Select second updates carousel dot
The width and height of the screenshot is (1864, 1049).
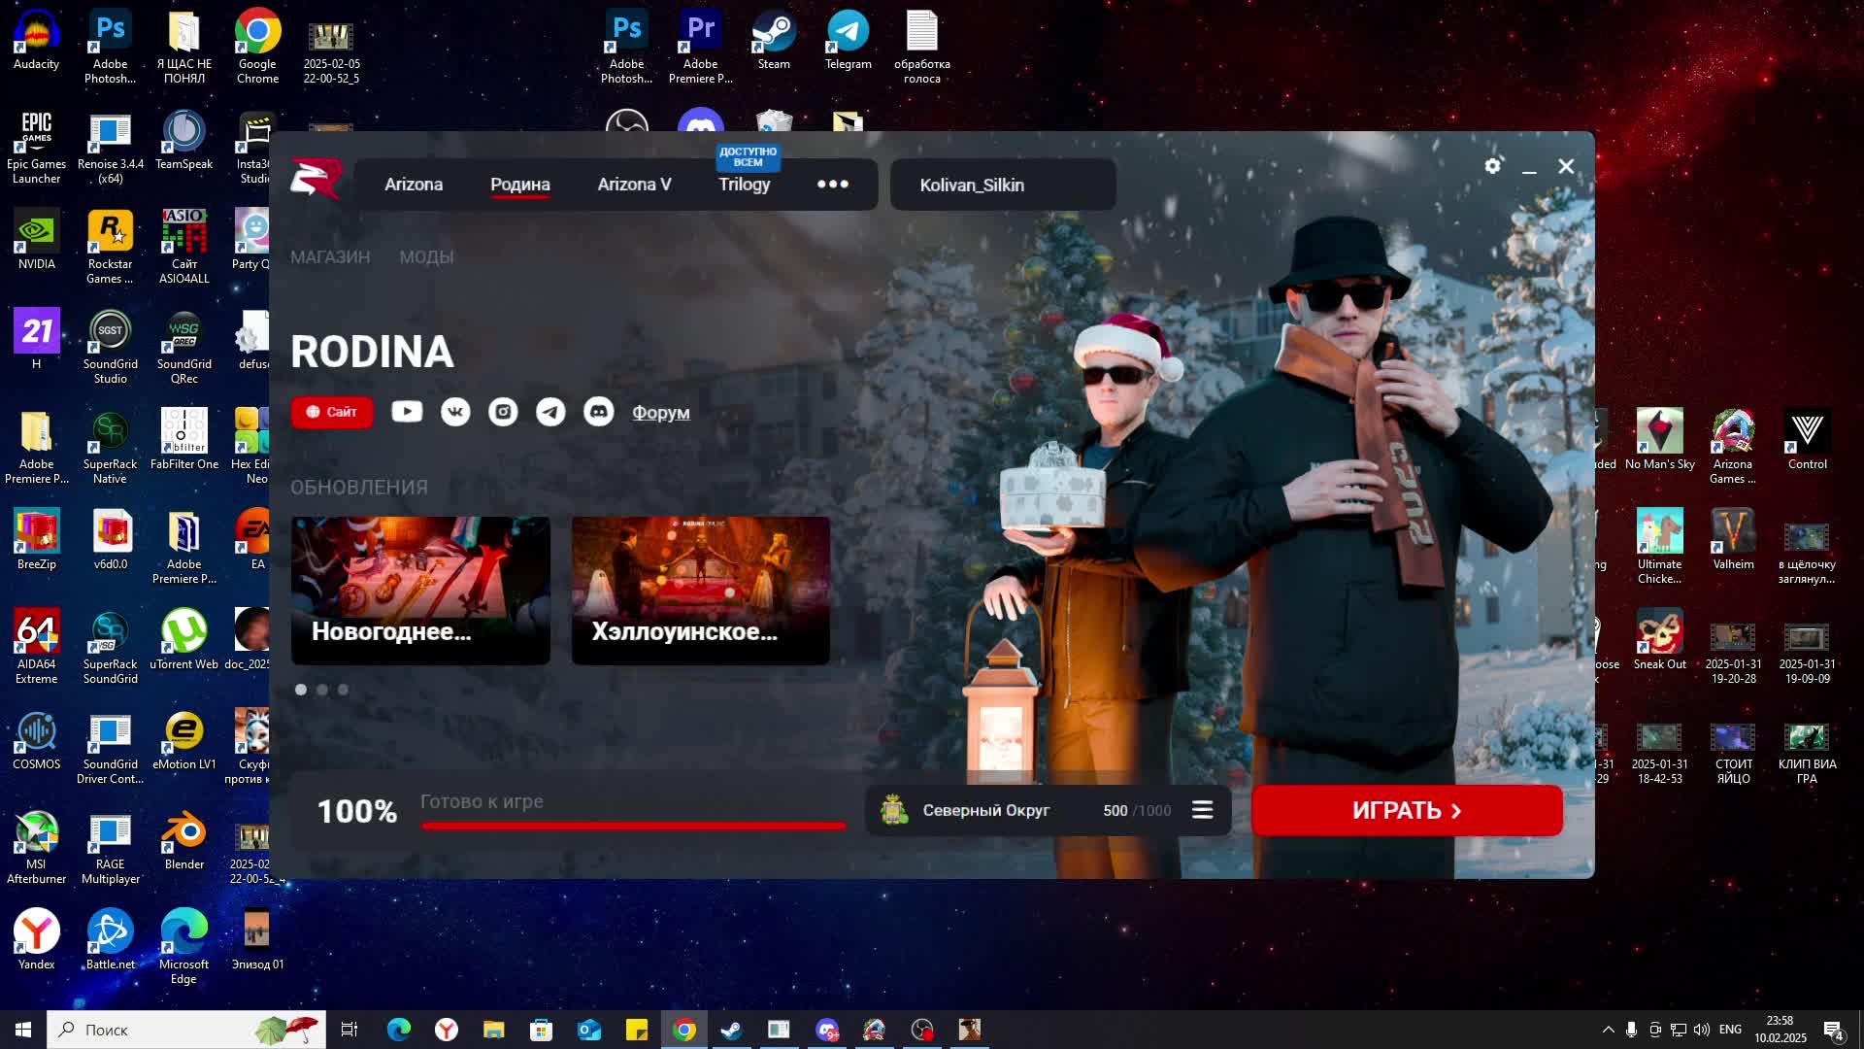coord(322,690)
